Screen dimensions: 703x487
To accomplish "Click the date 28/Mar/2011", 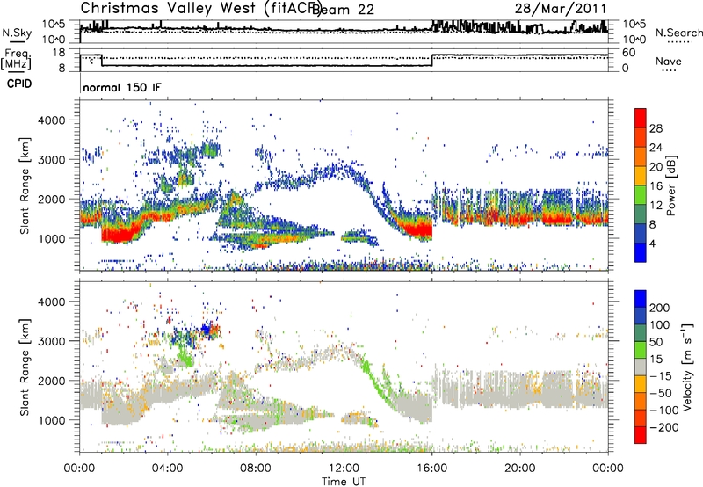I will (561, 8).
